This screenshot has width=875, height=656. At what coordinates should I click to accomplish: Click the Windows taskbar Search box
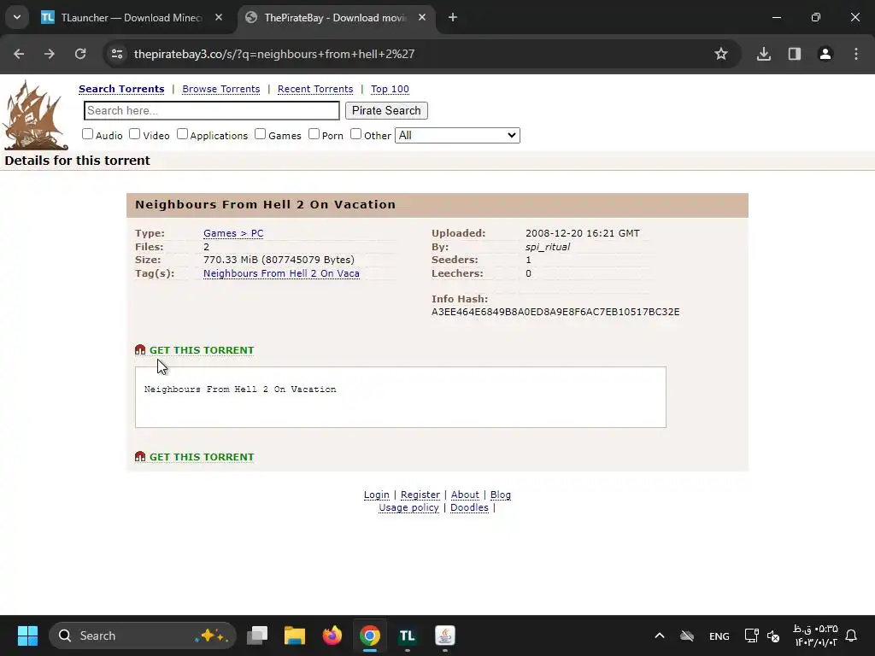point(143,635)
